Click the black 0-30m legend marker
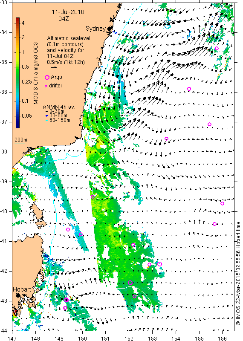 (47, 112)
